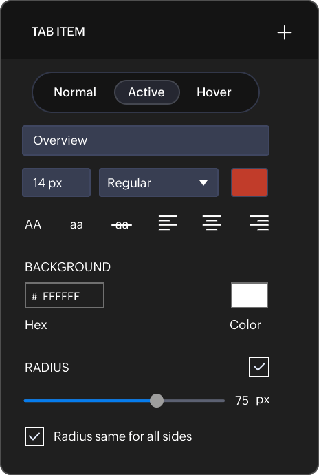The image size is (319, 475).
Task: Click the Overview text field
Action: pyautogui.click(x=146, y=140)
